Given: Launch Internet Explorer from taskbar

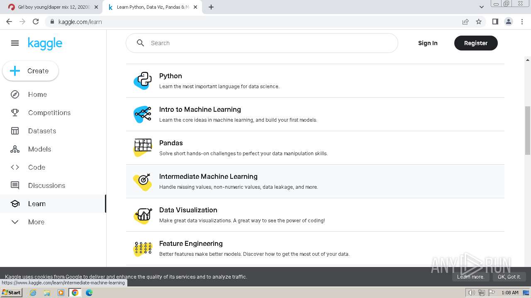Looking at the screenshot, I should coord(33,293).
